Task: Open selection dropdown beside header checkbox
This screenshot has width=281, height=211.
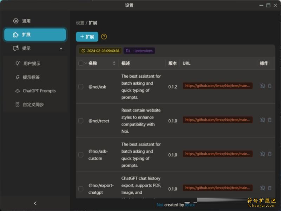Action: (86, 63)
